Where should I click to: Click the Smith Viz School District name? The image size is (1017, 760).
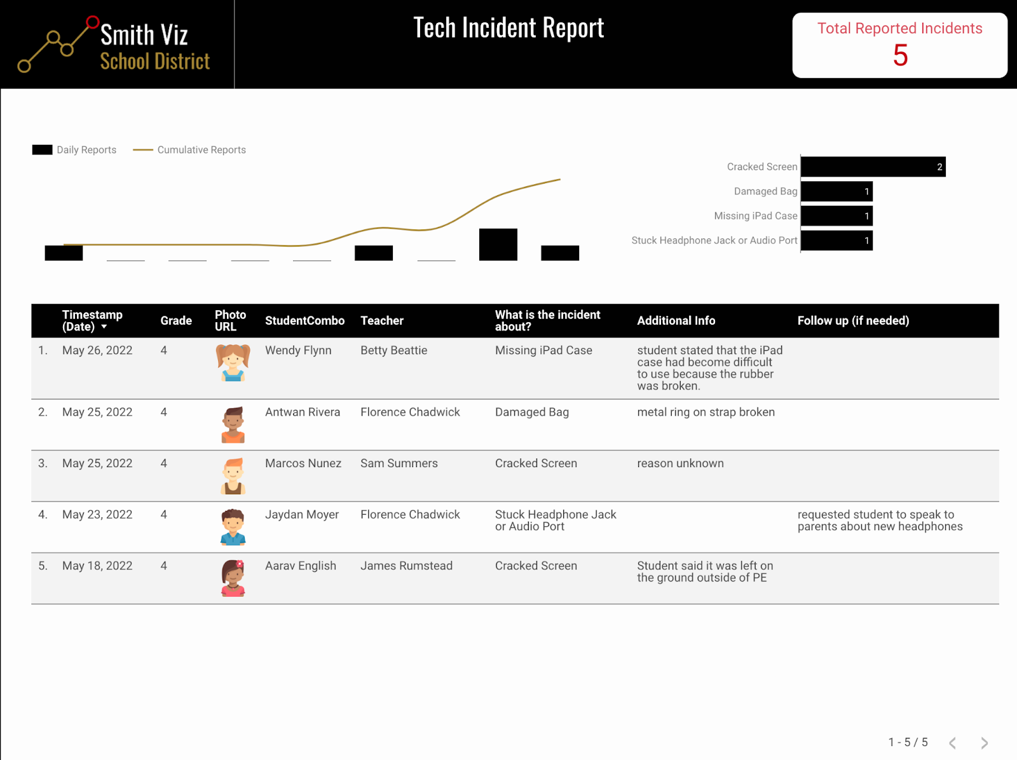[154, 47]
